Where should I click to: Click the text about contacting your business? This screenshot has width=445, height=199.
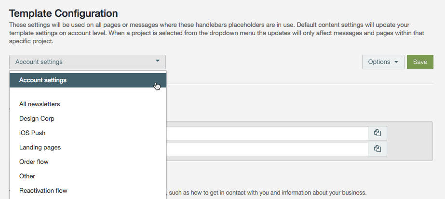(267, 193)
